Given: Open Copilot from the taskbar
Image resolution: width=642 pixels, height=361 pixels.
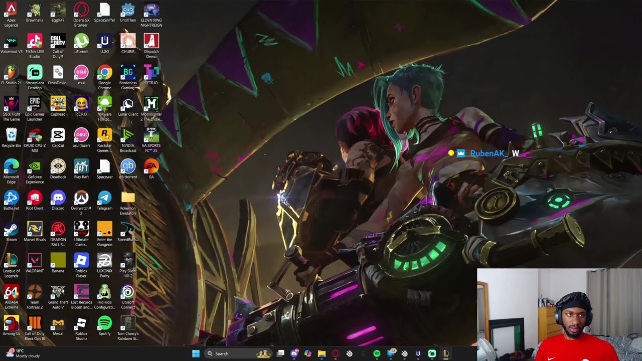Looking at the screenshot, I should click(x=308, y=353).
